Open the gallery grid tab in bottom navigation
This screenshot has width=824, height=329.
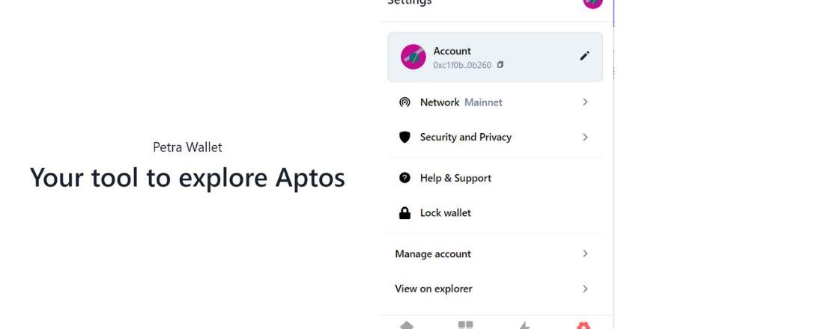465,325
